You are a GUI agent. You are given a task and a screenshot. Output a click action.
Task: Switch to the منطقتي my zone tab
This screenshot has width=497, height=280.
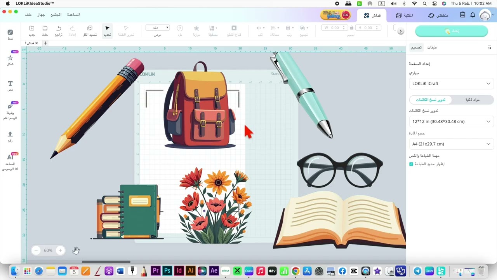coord(438,15)
